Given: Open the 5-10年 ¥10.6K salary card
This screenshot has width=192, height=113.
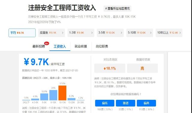Looking at the screenshot, I should [140, 33].
